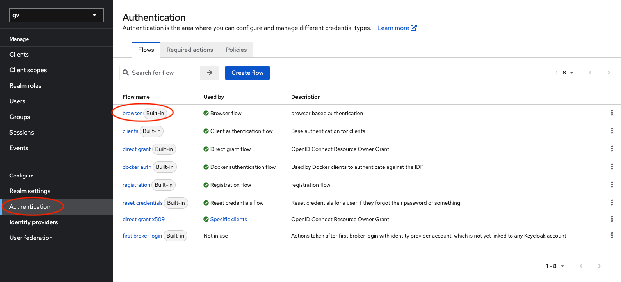This screenshot has height=282, width=621.
Task: Open bottom 1 - 8 pagination dropdown
Action: tap(555, 266)
